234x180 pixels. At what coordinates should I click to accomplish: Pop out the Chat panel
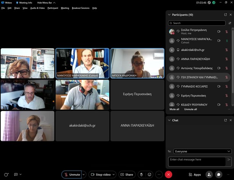click(x=225, y=120)
